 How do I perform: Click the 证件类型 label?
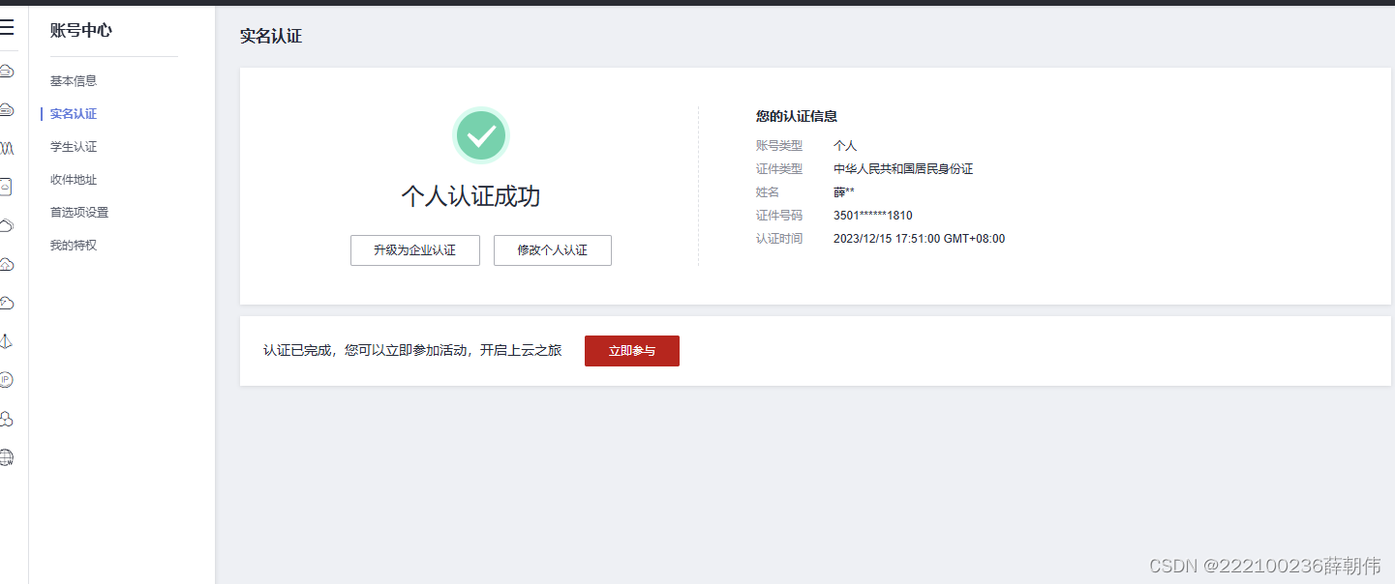(779, 169)
